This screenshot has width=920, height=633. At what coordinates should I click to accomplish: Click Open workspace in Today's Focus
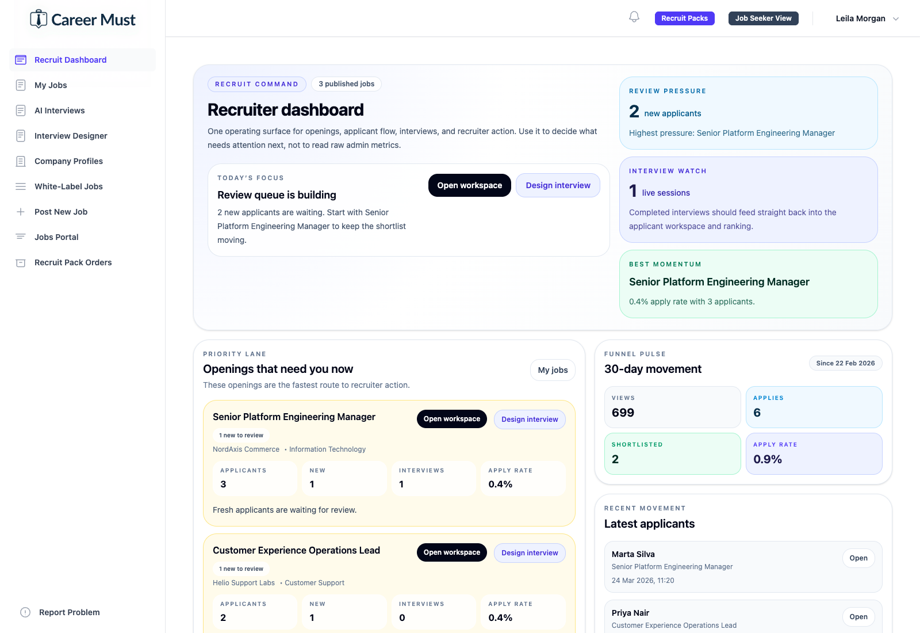coord(469,185)
